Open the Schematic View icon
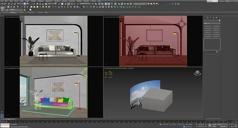The height and width of the screenshot is (128, 238). pyautogui.click(x=112, y=4)
